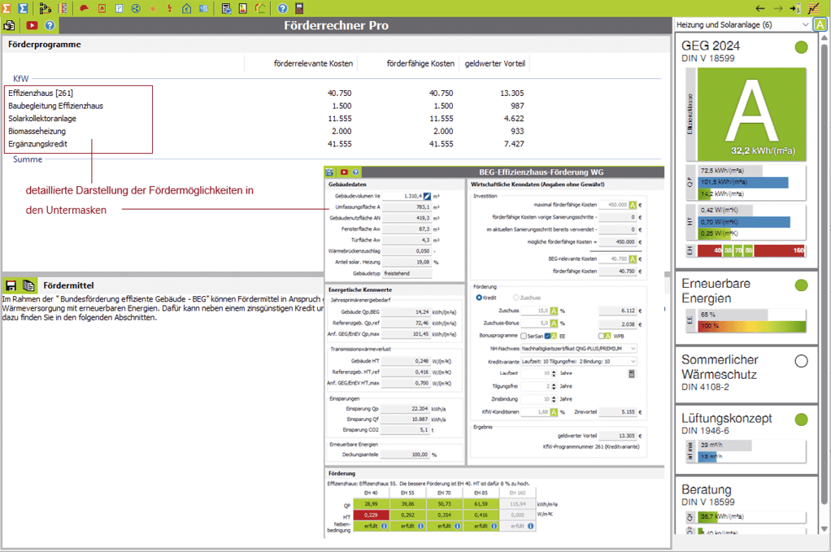
Task: Open Sommerlicher Wärmeschutz panel
Action: coord(746,374)
